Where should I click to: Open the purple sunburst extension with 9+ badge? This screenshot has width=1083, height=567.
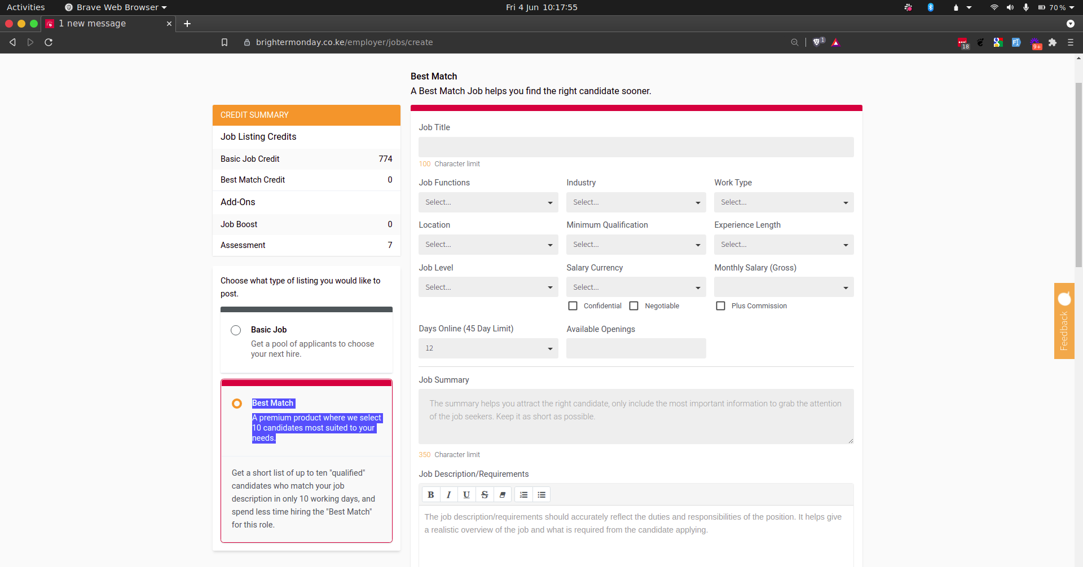point(1036,43)
